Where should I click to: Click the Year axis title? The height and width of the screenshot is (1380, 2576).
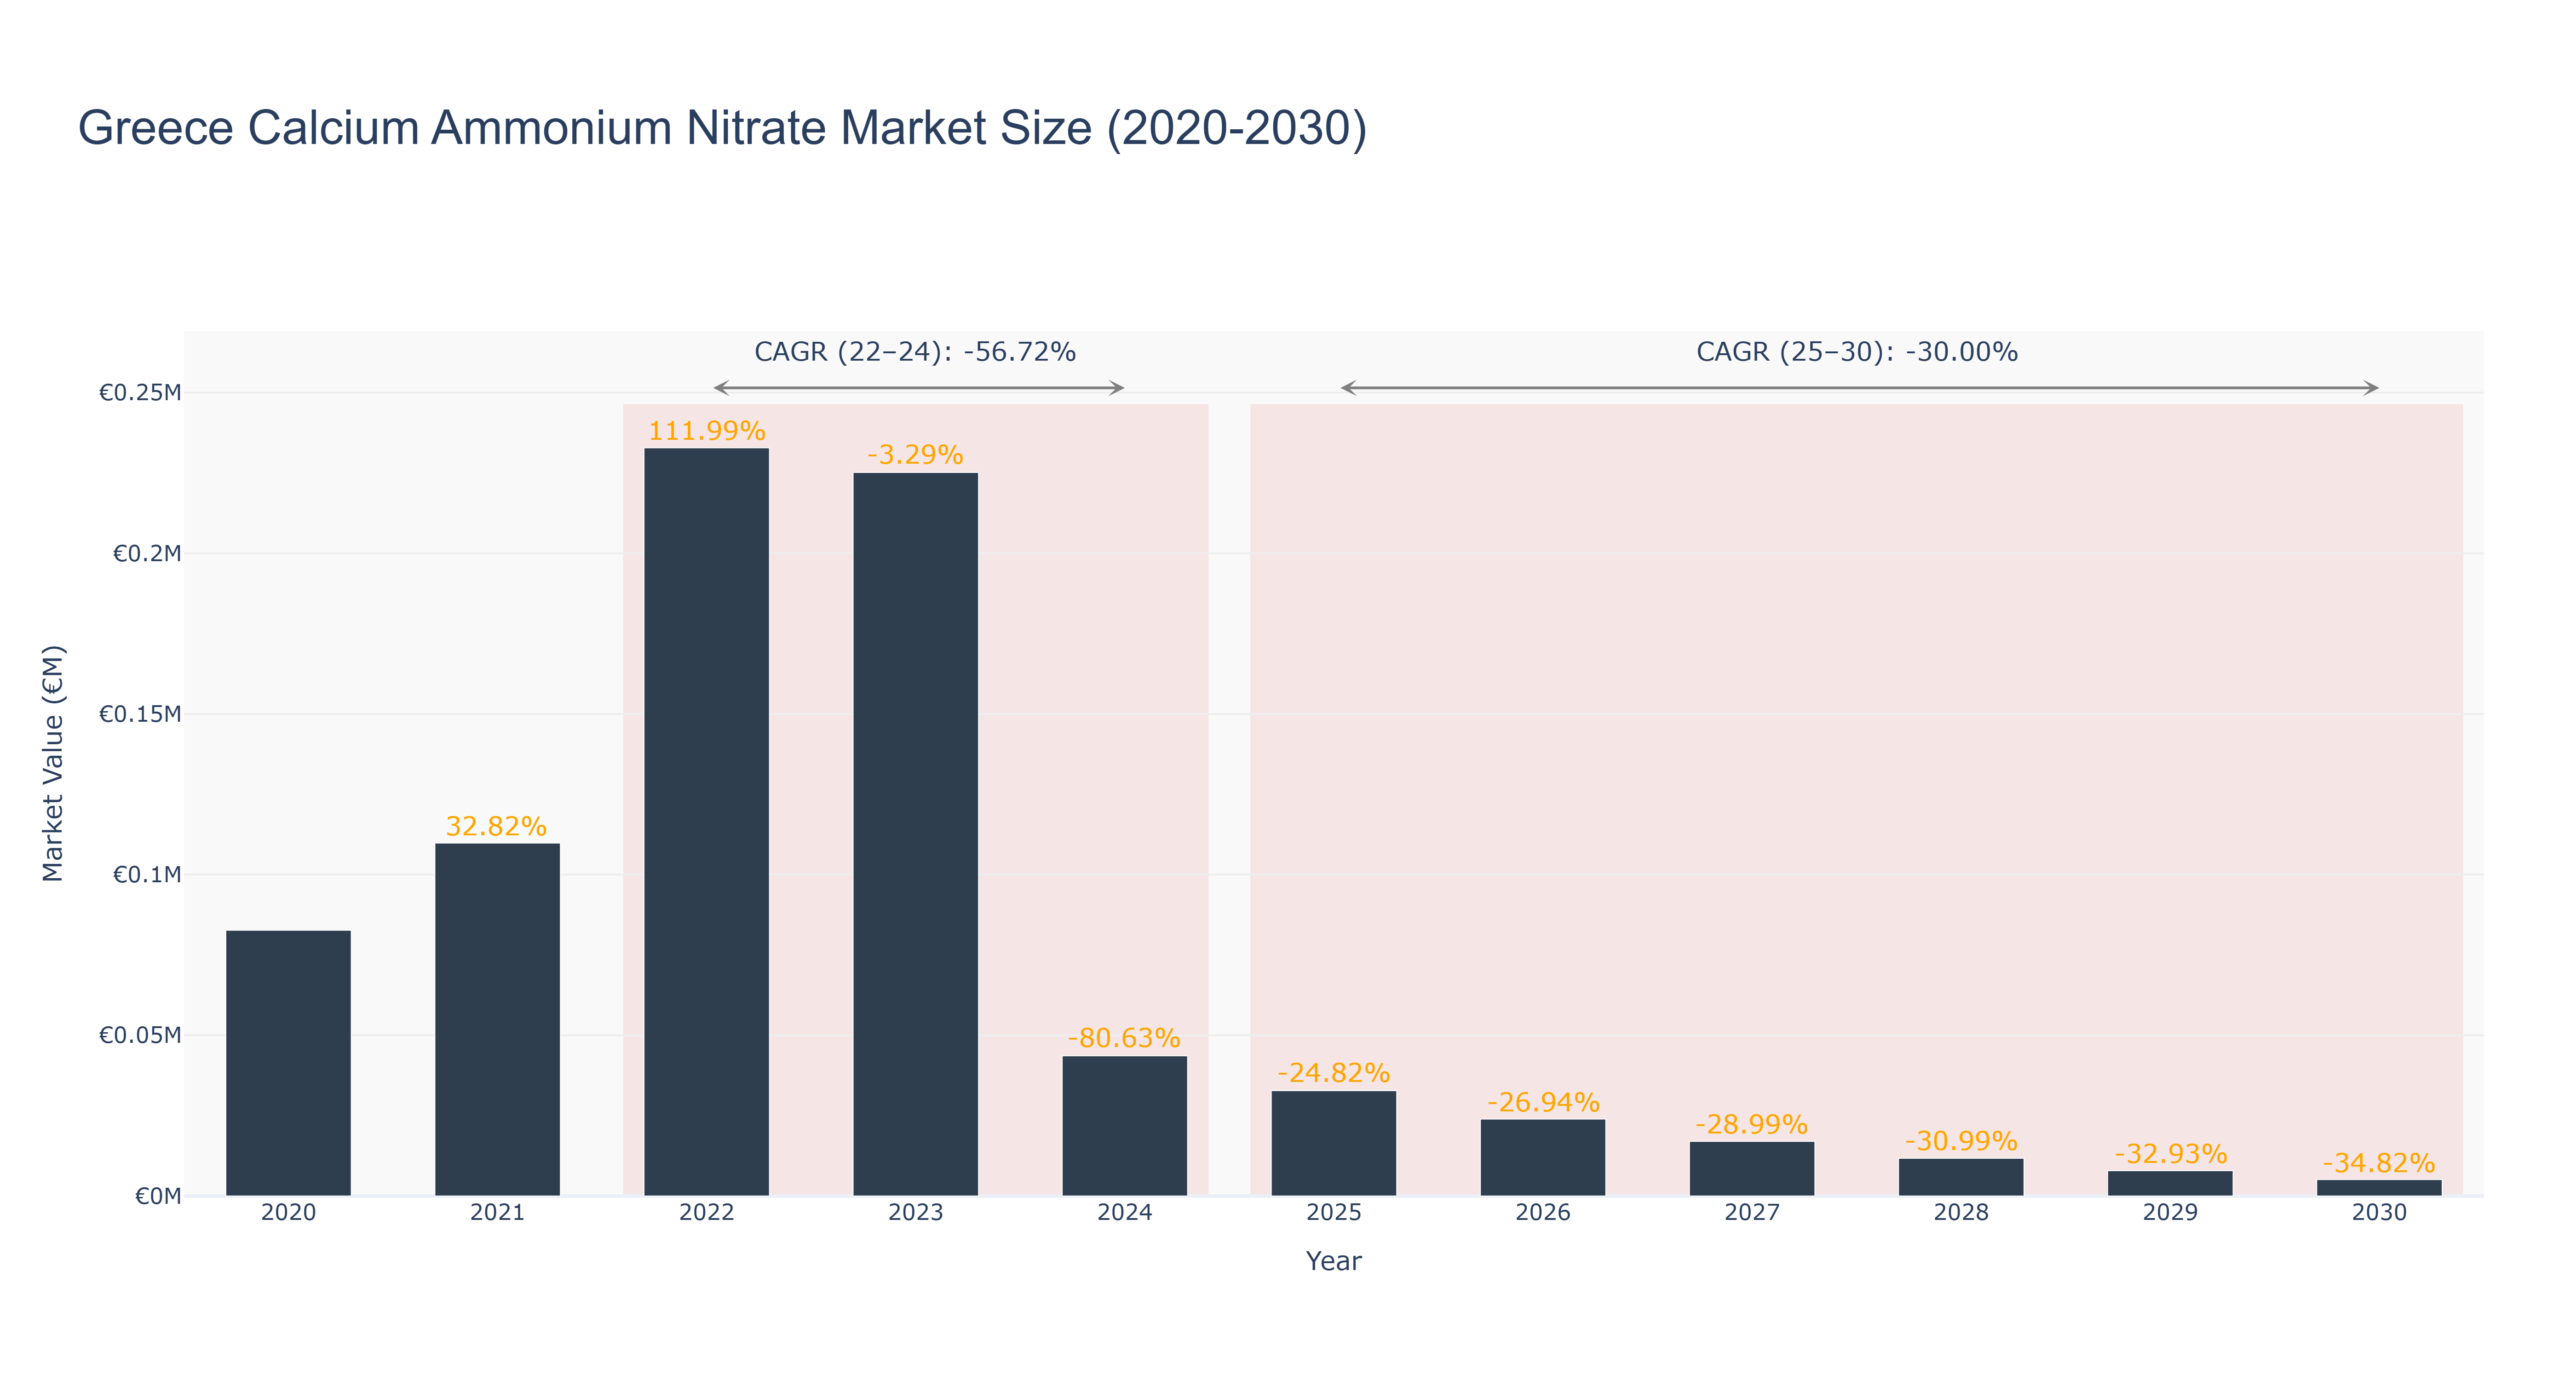[x=1333, y=1261]
